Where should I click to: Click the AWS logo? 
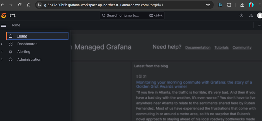(12, 15)
